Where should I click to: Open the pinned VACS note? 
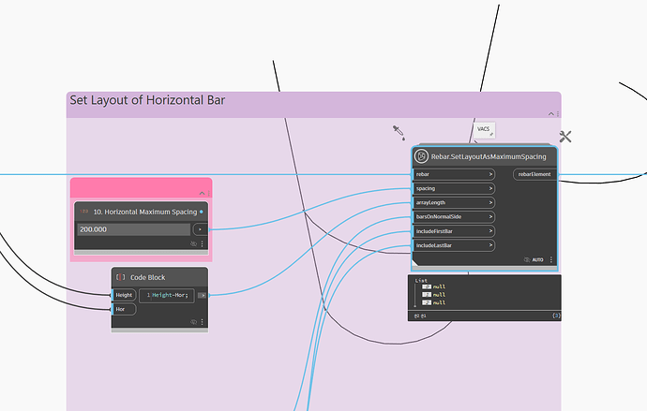[x=484, y=130]
